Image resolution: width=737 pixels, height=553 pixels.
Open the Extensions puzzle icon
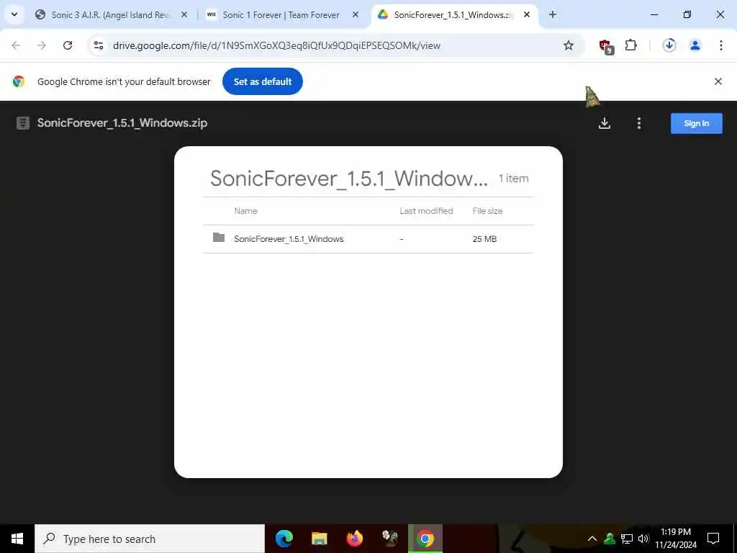[x=630, y=45]
